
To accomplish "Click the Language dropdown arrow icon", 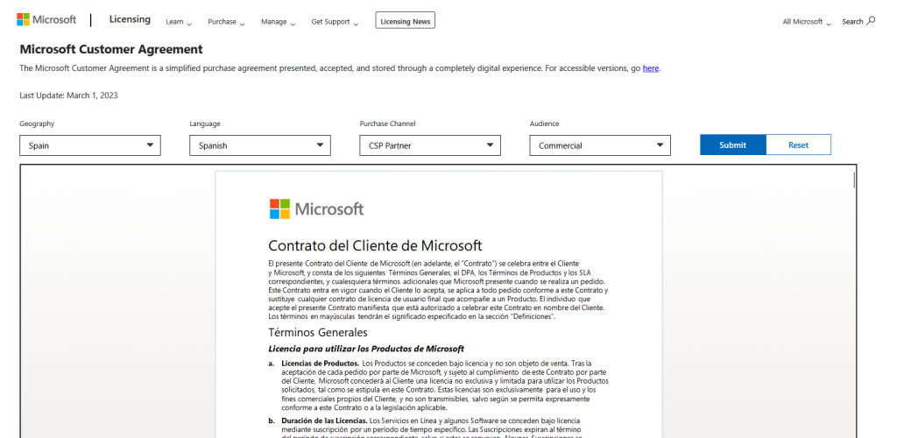I will [320, 145].
